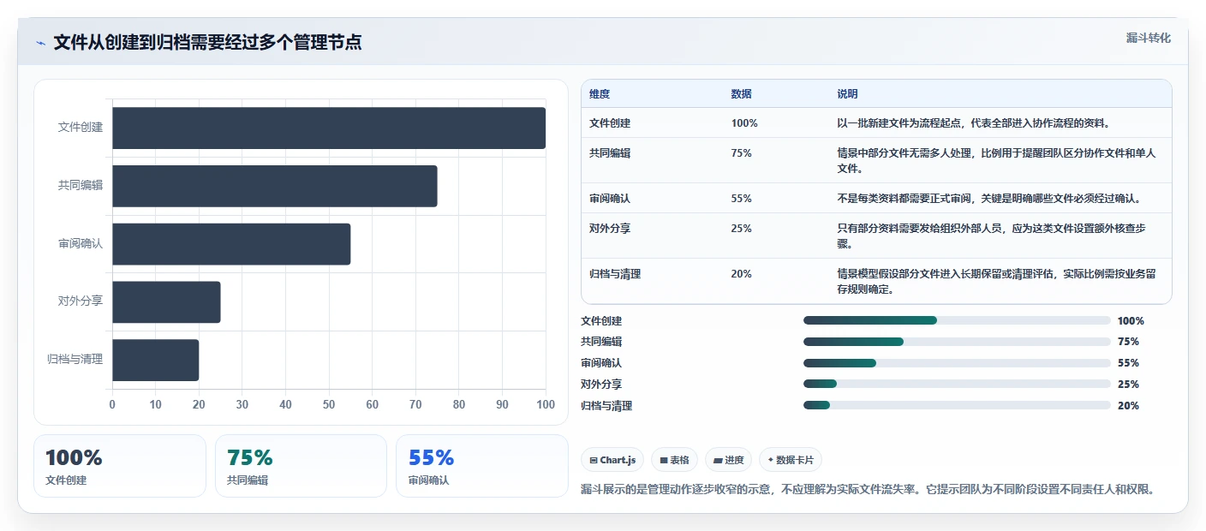1206x531 pixels.
Task: Click the footnote starting 漏斗展示的是管理动作逐步收窄
Action: (869, 490)
